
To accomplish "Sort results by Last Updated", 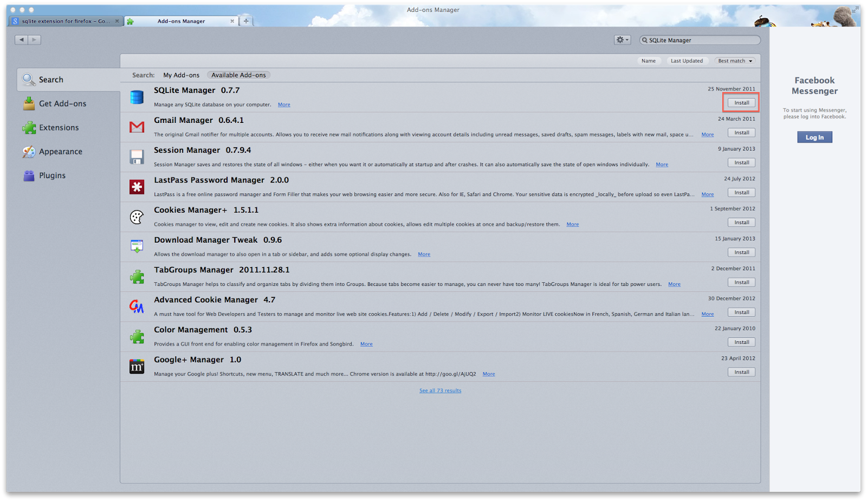I will click(x=687, y=61).
